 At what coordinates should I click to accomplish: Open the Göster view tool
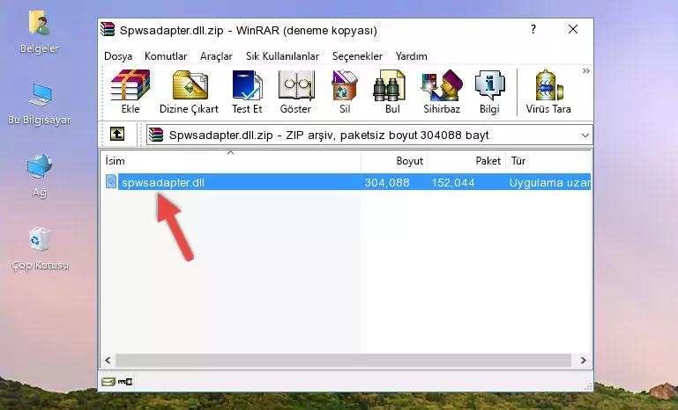(x=295, y=92)
